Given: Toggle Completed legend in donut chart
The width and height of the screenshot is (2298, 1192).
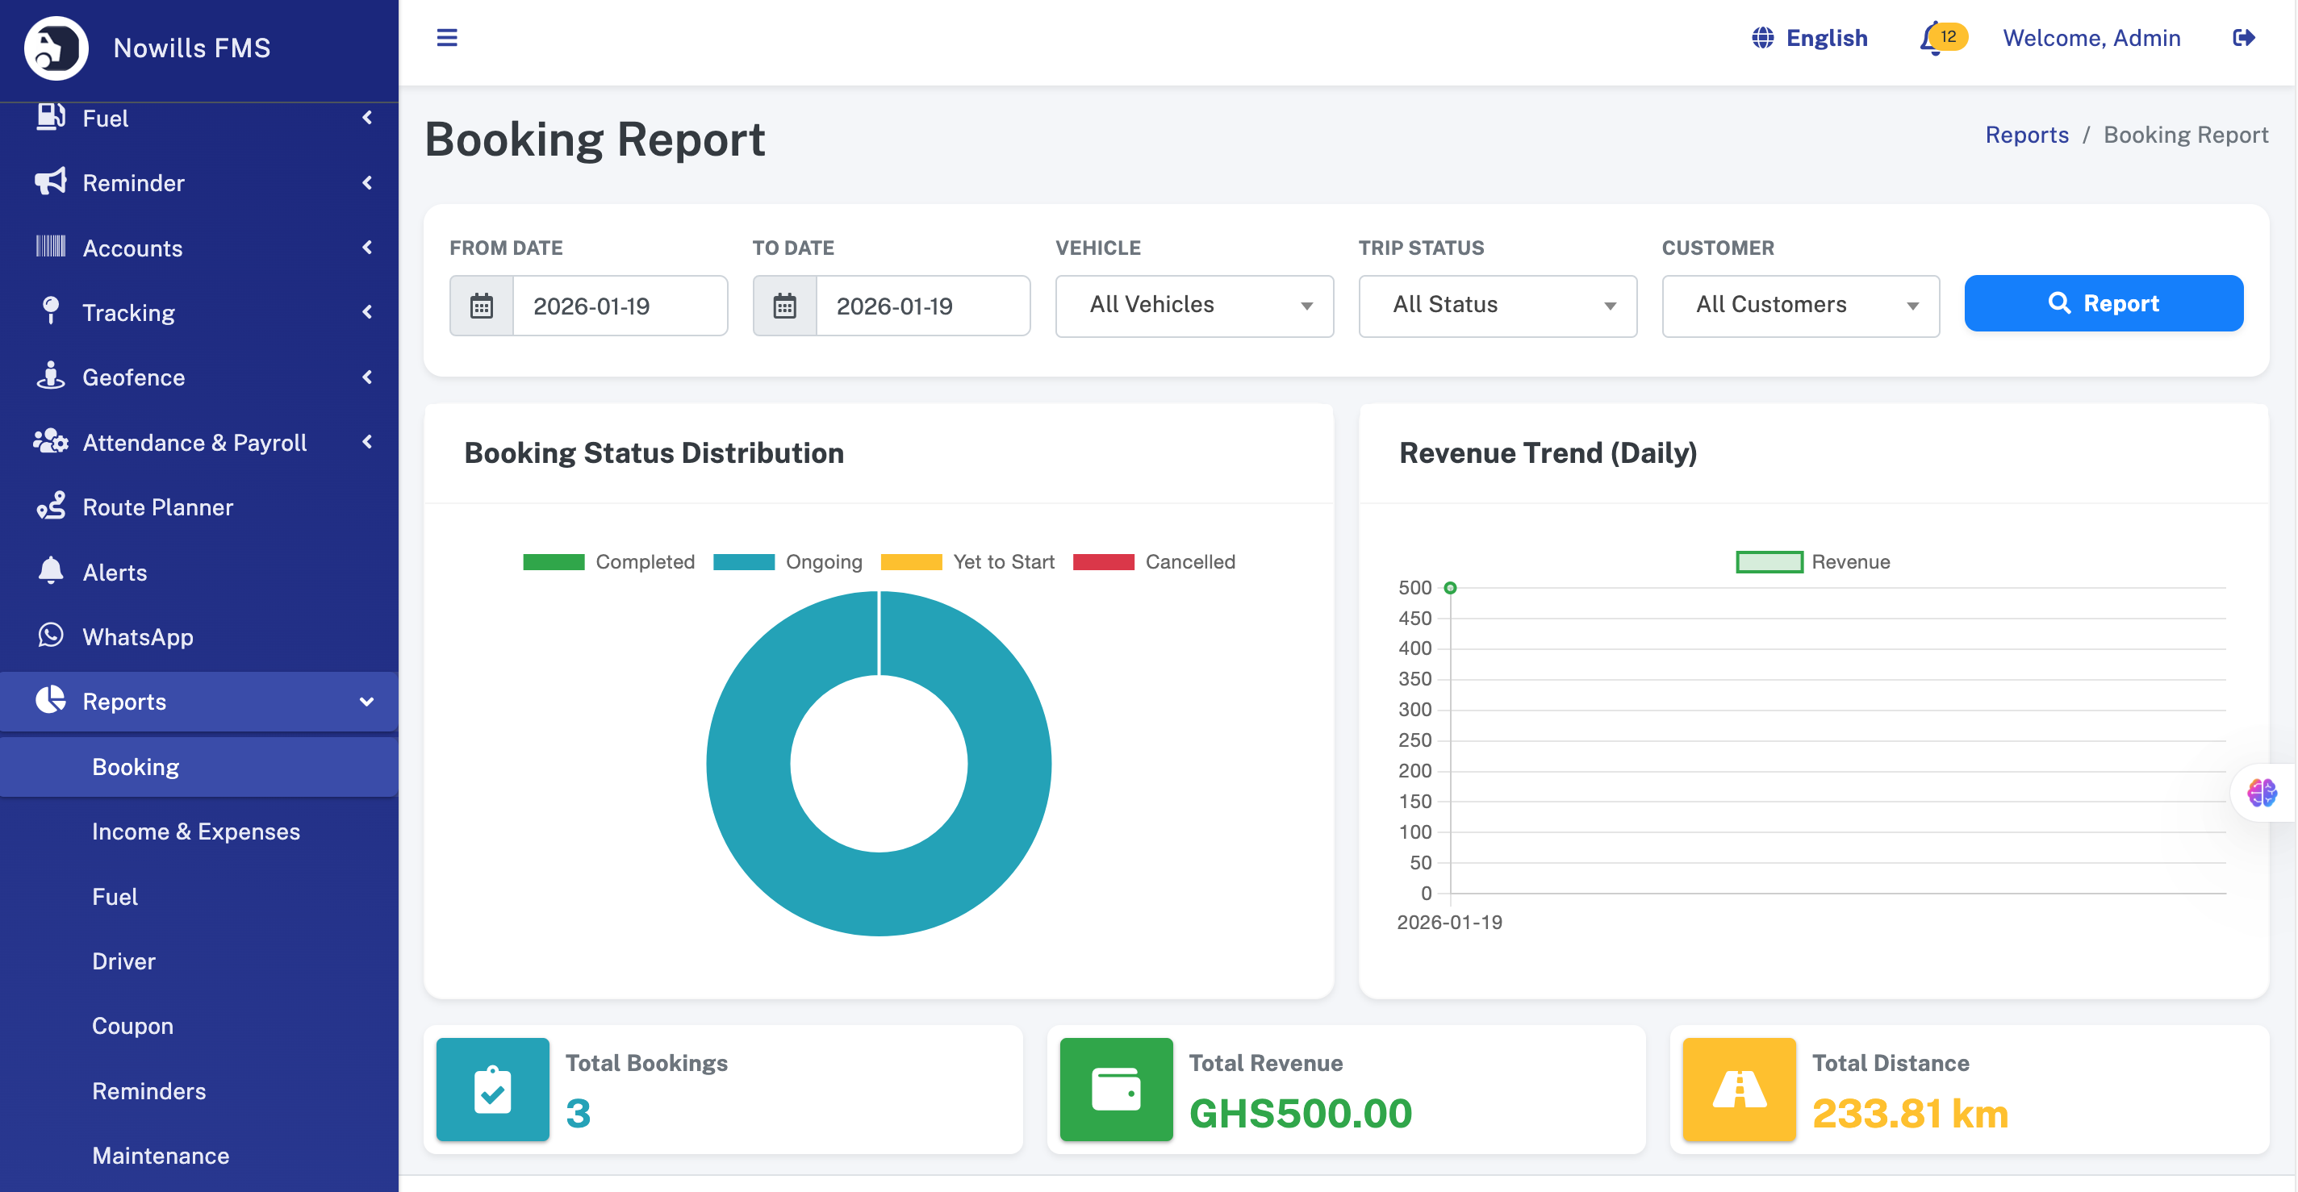Looking at the screenshot, I should click(x=608, y=561).
